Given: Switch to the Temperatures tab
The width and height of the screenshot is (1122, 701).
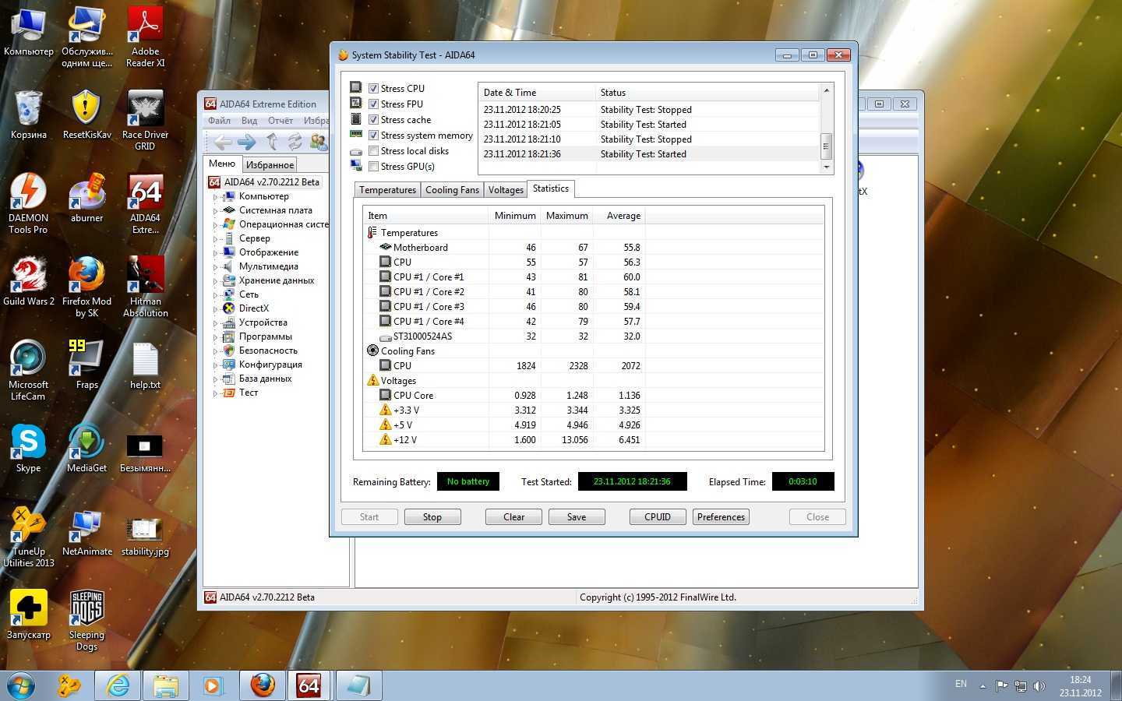Looking at the screenshot, I should tap(387, 190).
